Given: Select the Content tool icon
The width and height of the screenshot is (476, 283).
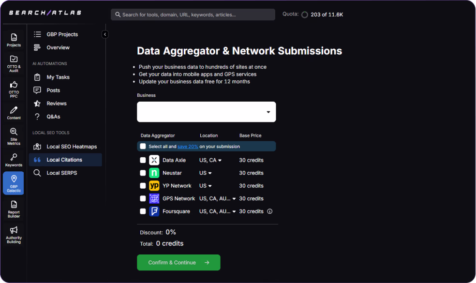Looking at the screenshot, I should (x=13, y=112).
